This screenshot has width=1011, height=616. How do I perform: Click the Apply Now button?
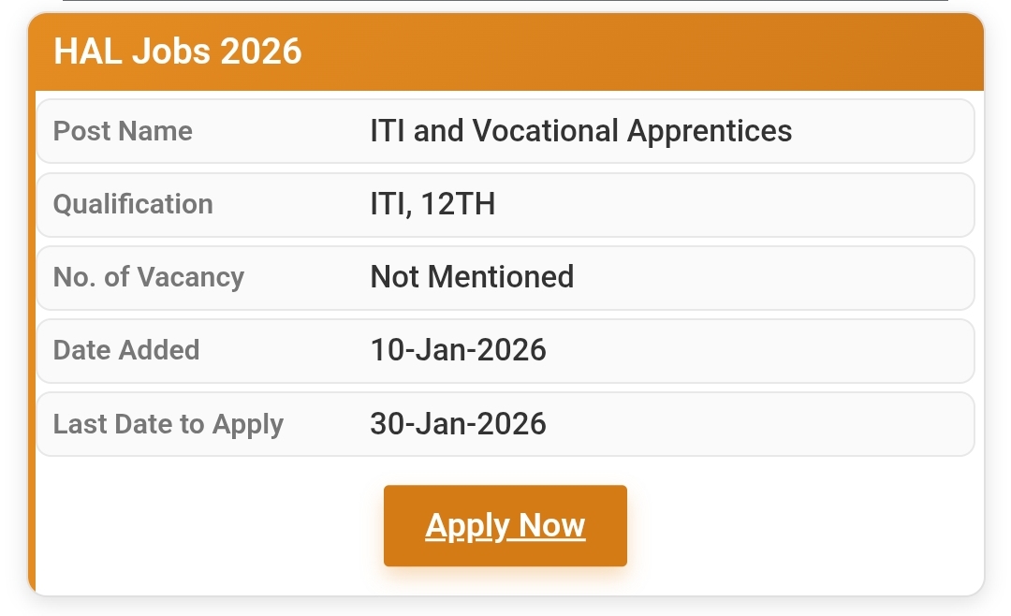[505, 525]
